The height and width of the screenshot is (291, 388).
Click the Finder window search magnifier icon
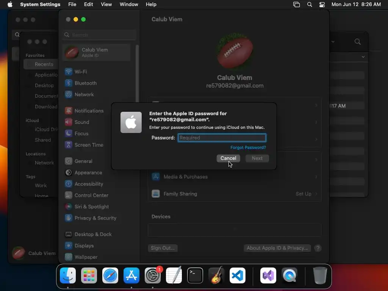(357, 42)
